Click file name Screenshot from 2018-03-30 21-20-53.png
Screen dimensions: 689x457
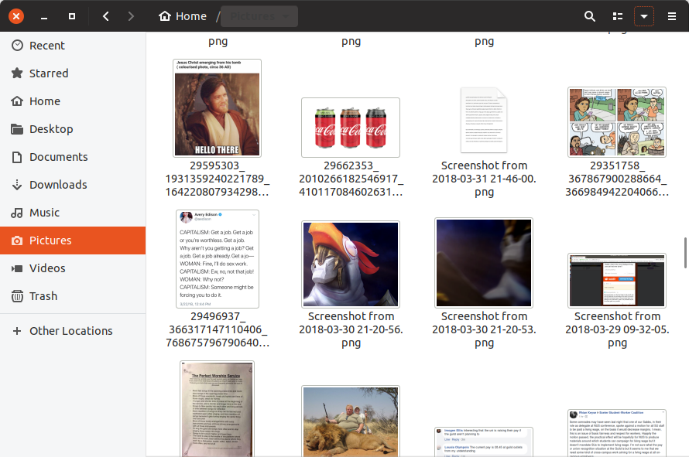484,329
